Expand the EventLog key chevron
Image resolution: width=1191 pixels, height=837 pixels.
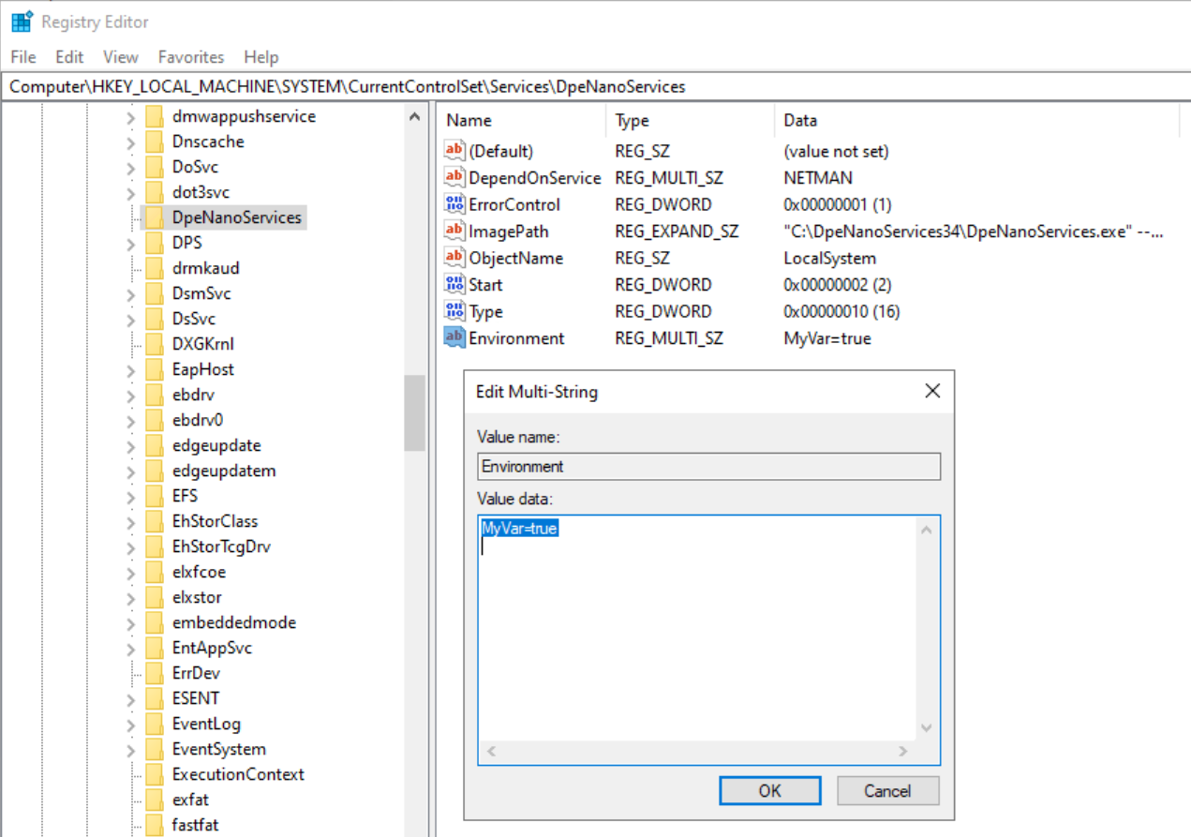(x=130, y=725)
